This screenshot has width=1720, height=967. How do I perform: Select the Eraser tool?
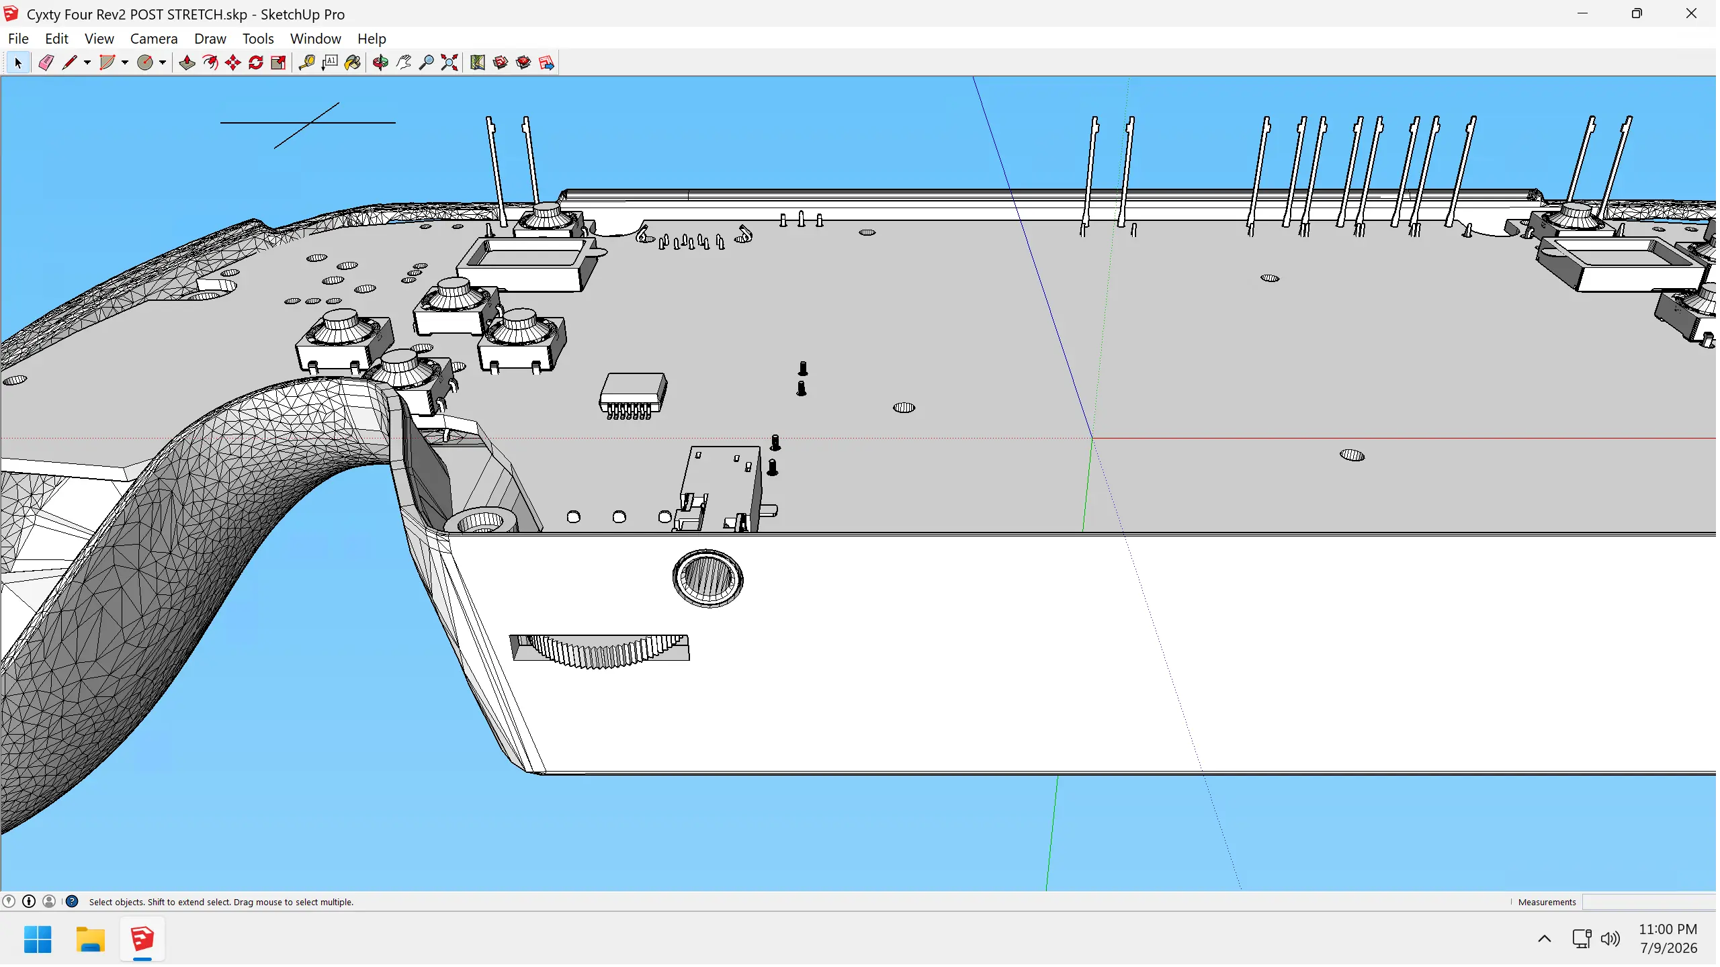pos(46,62)
